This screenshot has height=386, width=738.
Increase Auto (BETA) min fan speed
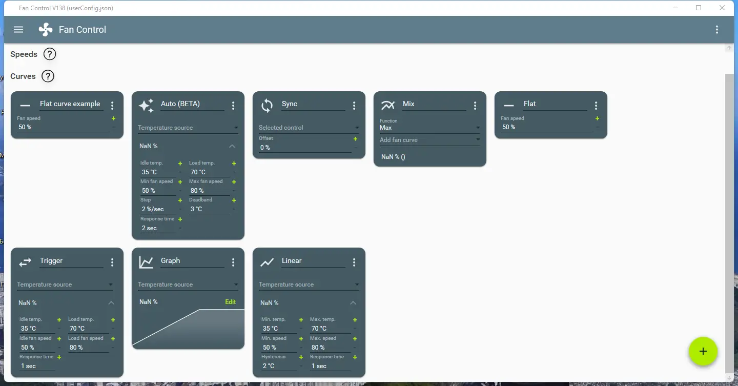click(x=180, y=182)
